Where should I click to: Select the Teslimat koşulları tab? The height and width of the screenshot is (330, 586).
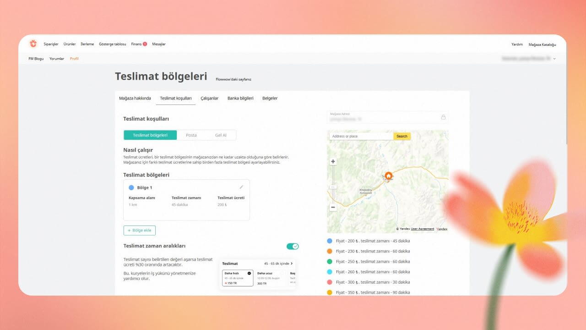click(x=176, y=98)
